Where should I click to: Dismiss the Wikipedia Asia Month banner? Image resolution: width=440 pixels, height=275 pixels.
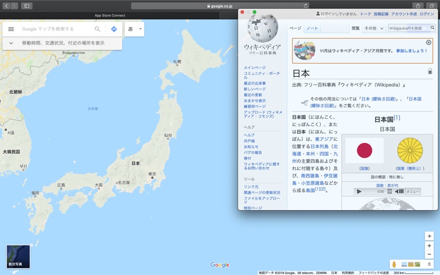click(428, 42)
